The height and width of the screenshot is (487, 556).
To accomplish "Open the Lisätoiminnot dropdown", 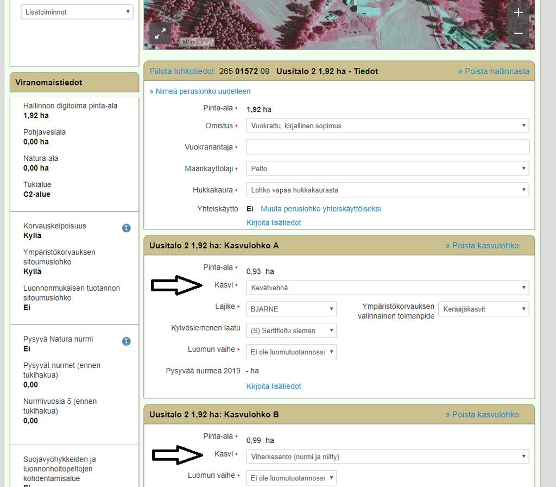I will pyautogui.click(x=77, y=12).
